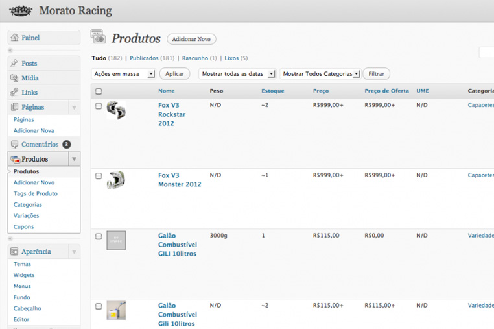Select the Fox V3 Monster 2012 checkbox

[x=99, y=176]
